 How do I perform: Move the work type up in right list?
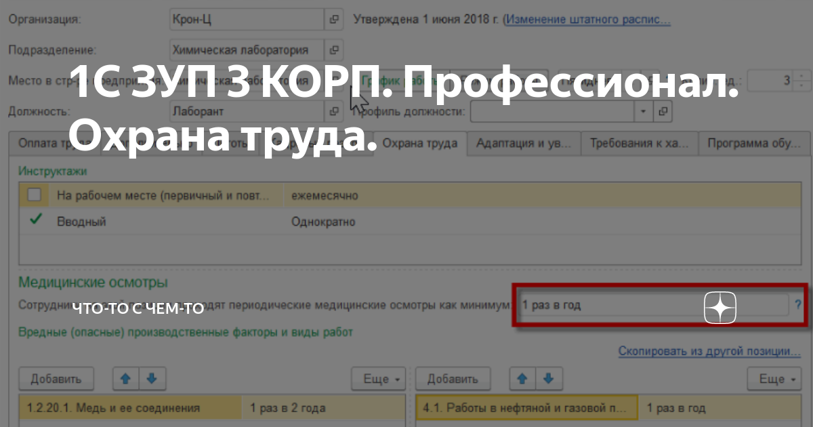point(522,379)
